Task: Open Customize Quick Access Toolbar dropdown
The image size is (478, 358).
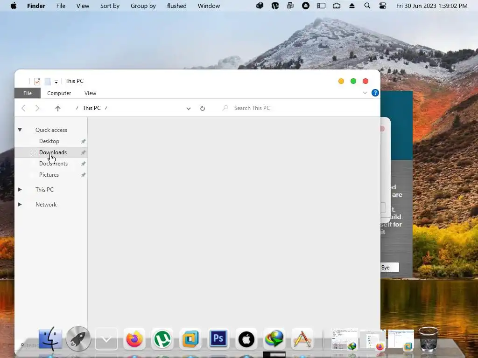Action: (56, 82)
